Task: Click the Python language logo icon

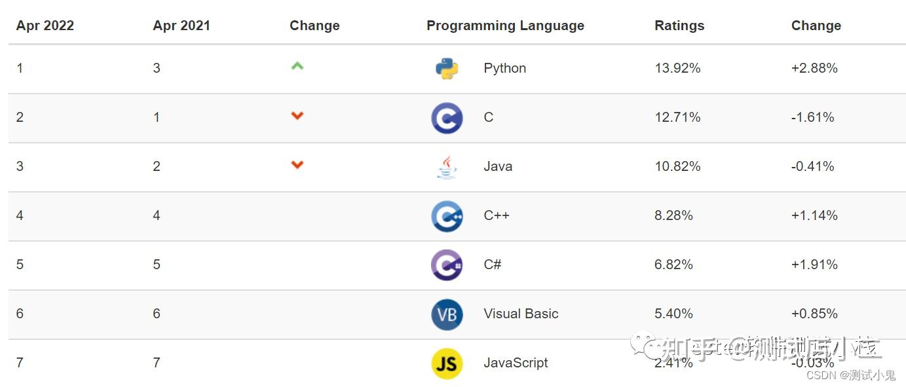Action: pyautogui.click(x=447, y=69)
